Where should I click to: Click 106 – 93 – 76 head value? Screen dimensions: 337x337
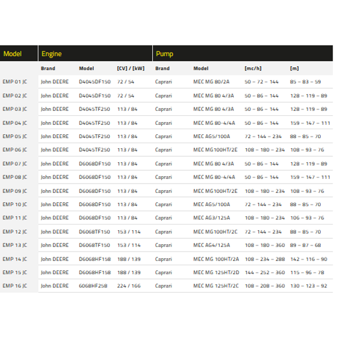[307, 218]
